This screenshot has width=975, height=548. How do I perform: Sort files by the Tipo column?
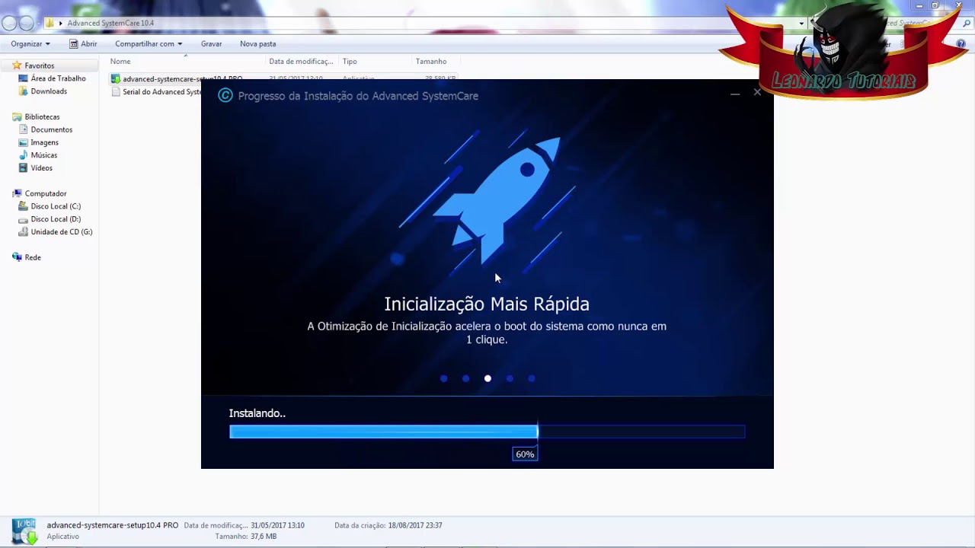(350, 62)
